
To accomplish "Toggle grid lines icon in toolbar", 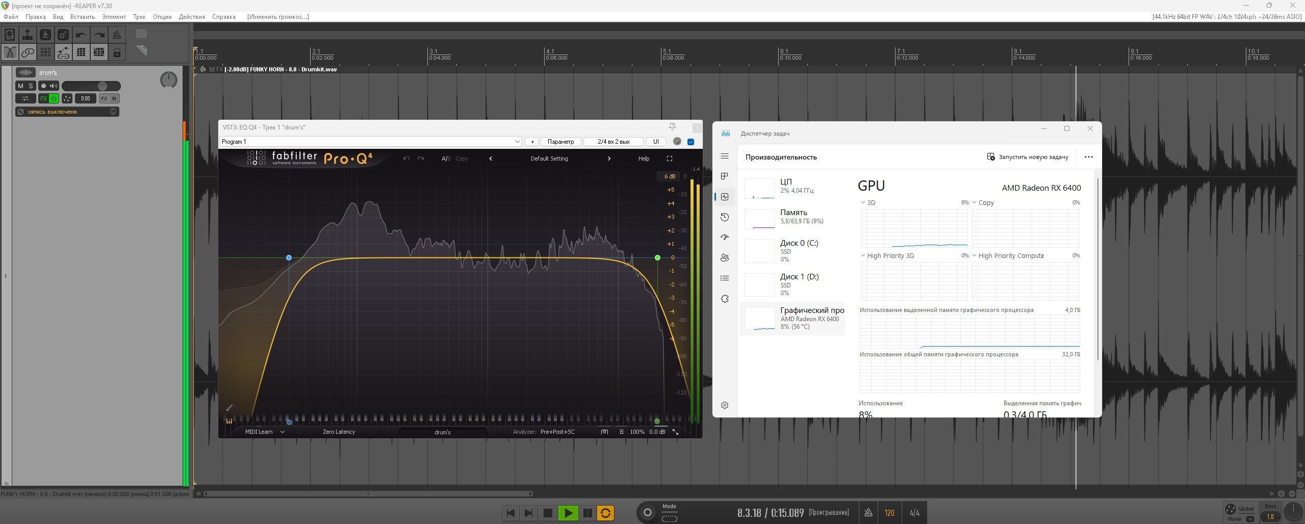I will pos(81,52).
